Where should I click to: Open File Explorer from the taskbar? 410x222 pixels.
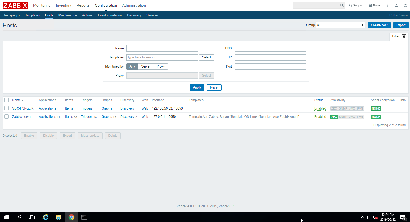(x=58, y=217)
